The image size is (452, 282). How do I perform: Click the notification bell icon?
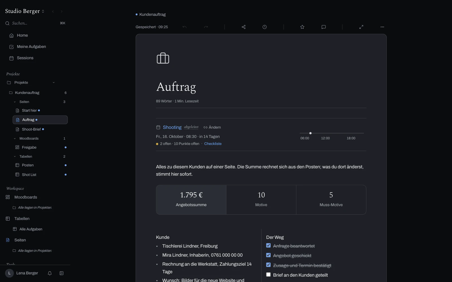(x=50, y=273)
